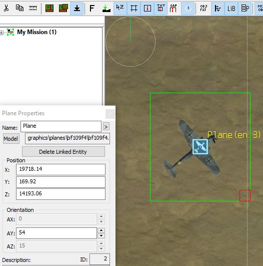Image resolution: width=263 pixels, height=266 pixels.
Task: Toggle the cursor Z selection mode icon
Action: [x=120, y=9]
